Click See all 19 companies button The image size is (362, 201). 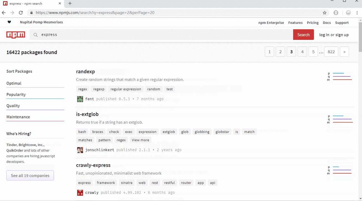[30, 176]
